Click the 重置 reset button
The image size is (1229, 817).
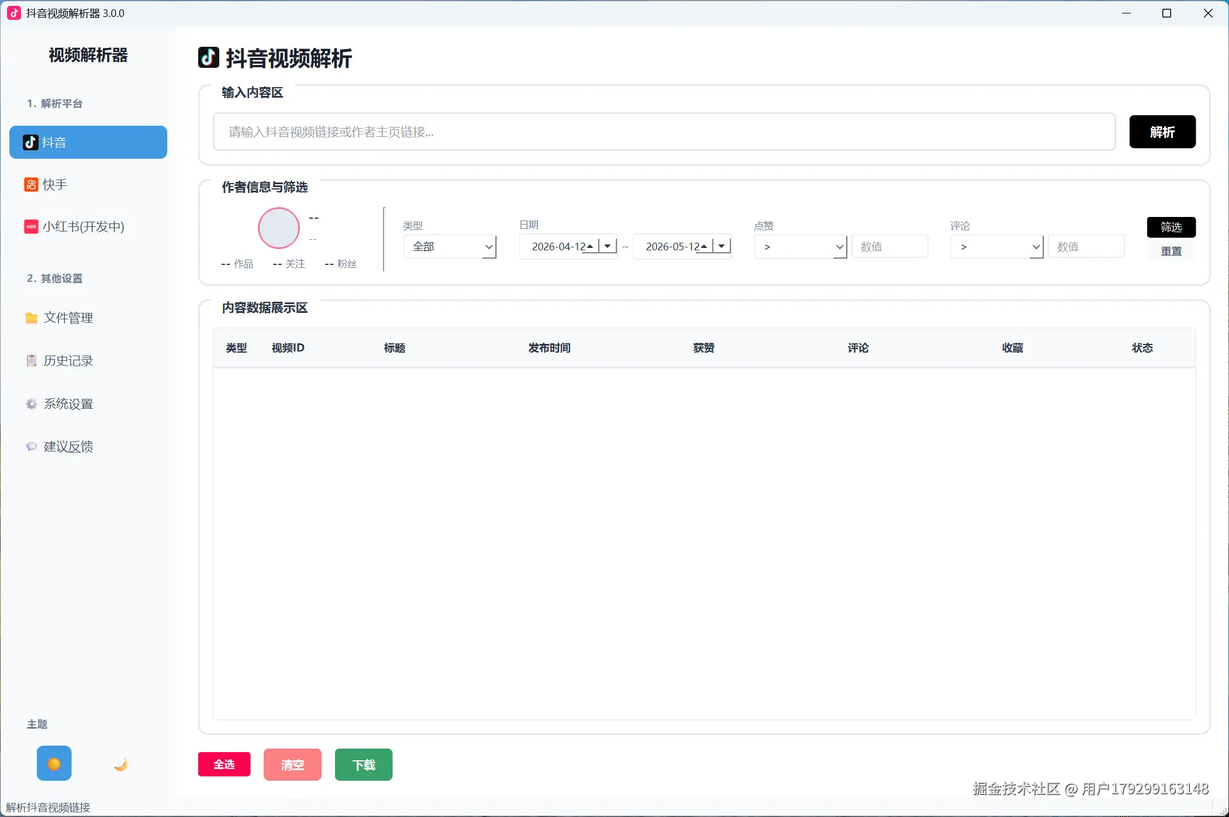tap(1171, 251)
